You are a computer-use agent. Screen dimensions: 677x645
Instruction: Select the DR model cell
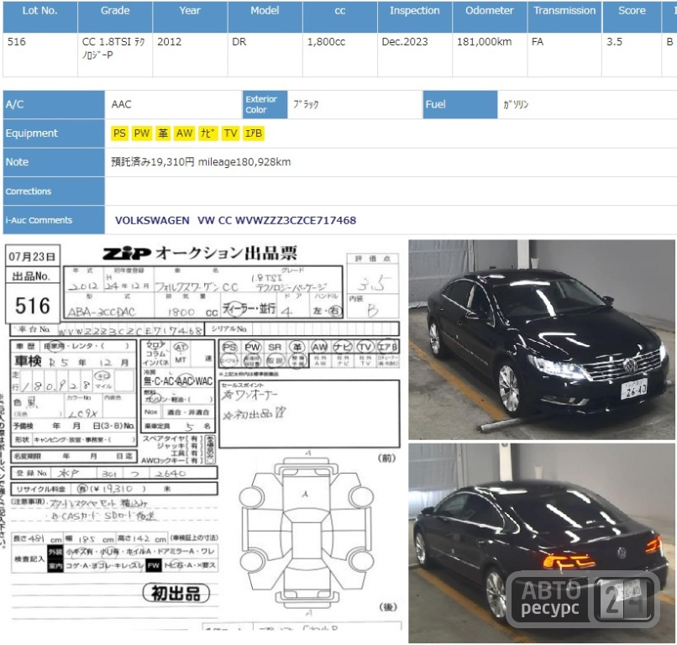coord(265,55)
